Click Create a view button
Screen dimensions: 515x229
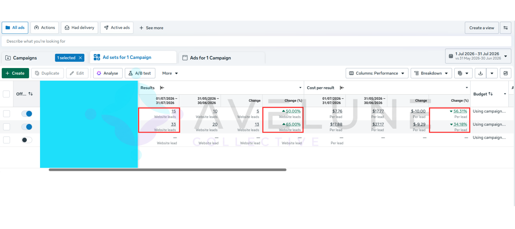coord(482,28)
